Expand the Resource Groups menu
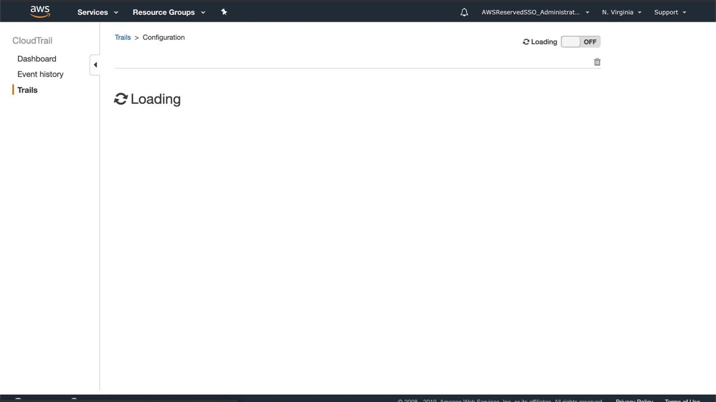The height and width of the screenshot is (402, 716). [x=169, y=12]
